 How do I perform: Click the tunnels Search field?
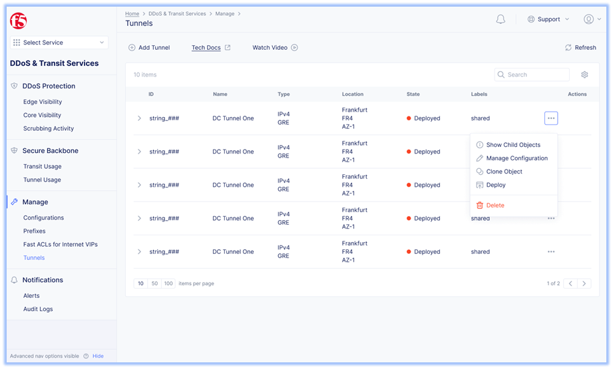pos(532,74)
